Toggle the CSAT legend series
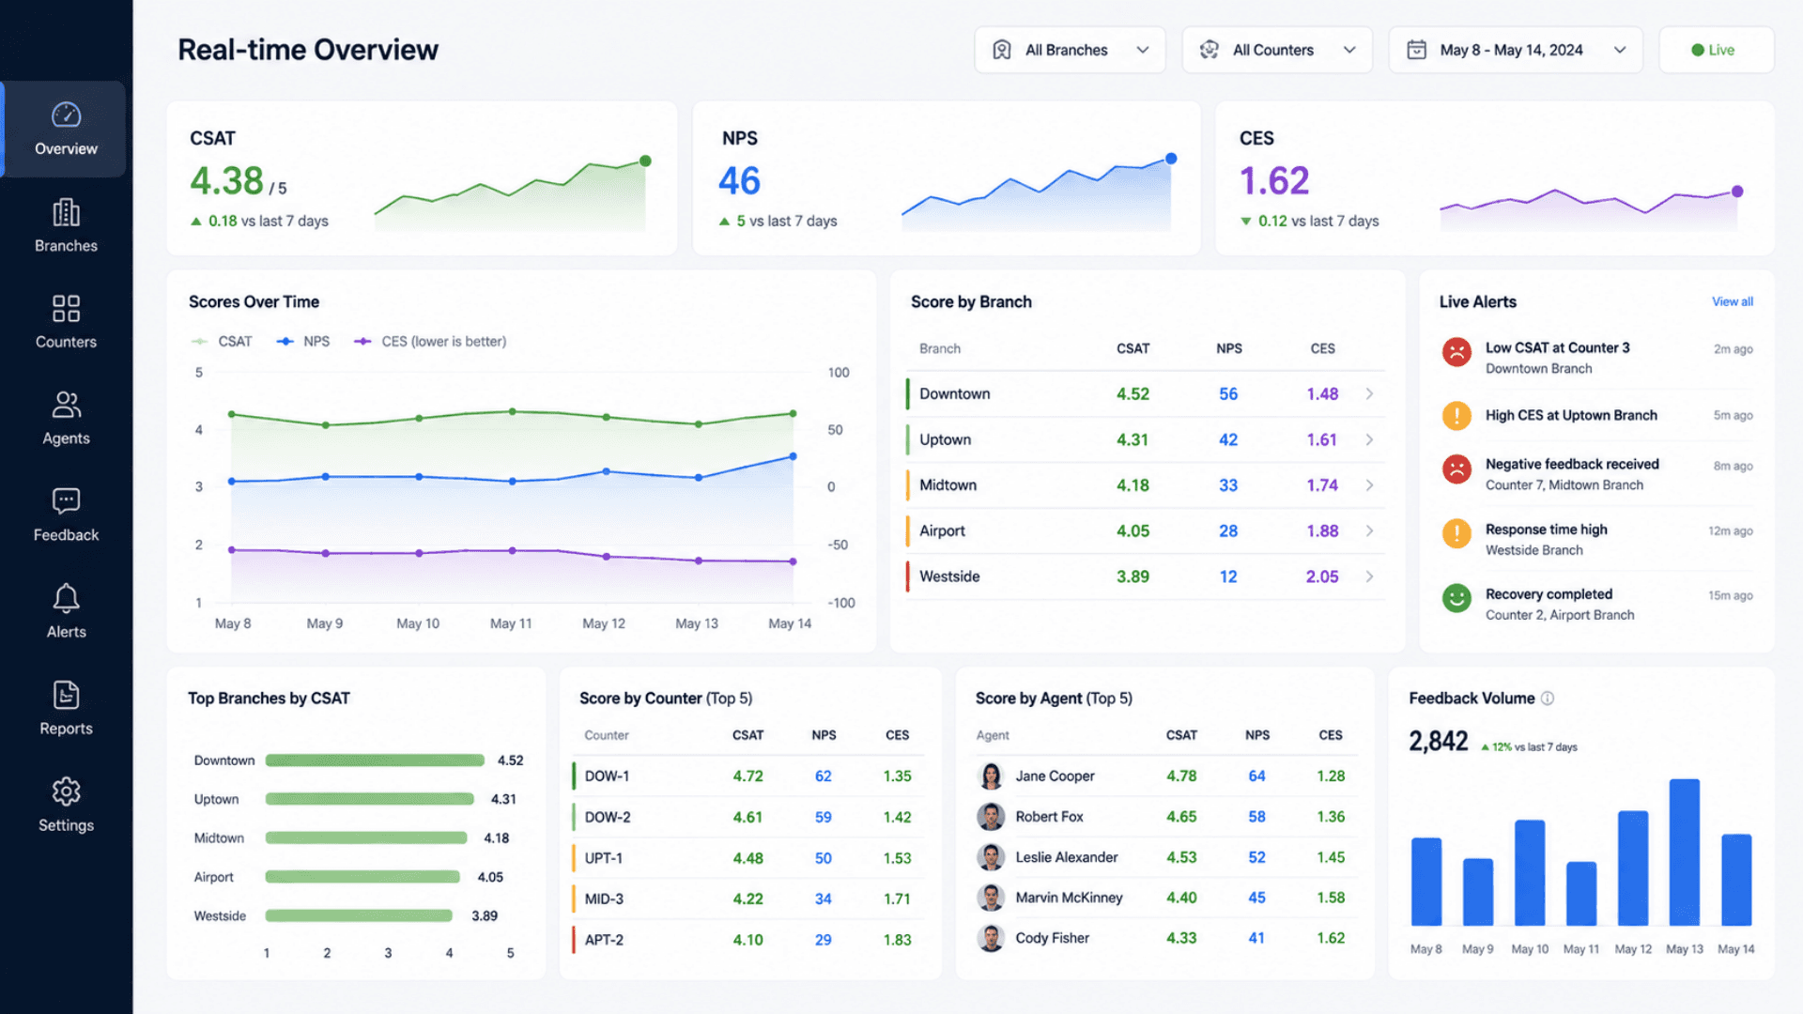The width and height of the screenshot is (1803, 1014). point(222,342)
